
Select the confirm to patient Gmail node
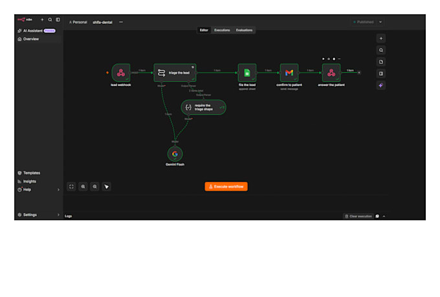pyautogui.click(x=289, y=72)
